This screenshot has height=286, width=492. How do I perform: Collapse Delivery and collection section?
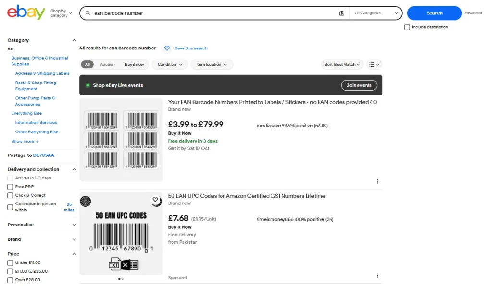pyautogui.click(x=74, y=169)
